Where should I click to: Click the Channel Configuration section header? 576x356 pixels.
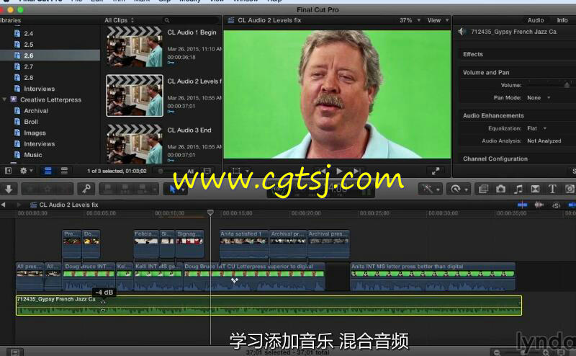point(495,159)
